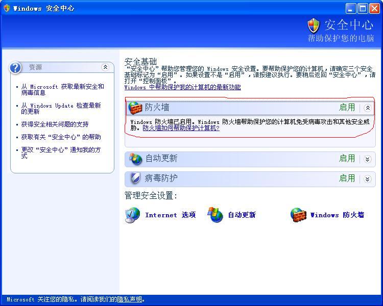Image resolution: width=383 pixels, height=306 pixels.
Task: Click the Internet 选项 text link
Action: pyautogui.click(x=171, y=215)
